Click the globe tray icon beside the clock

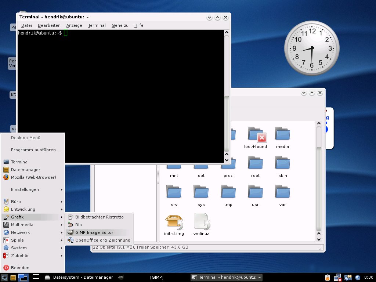pos(358,278)
